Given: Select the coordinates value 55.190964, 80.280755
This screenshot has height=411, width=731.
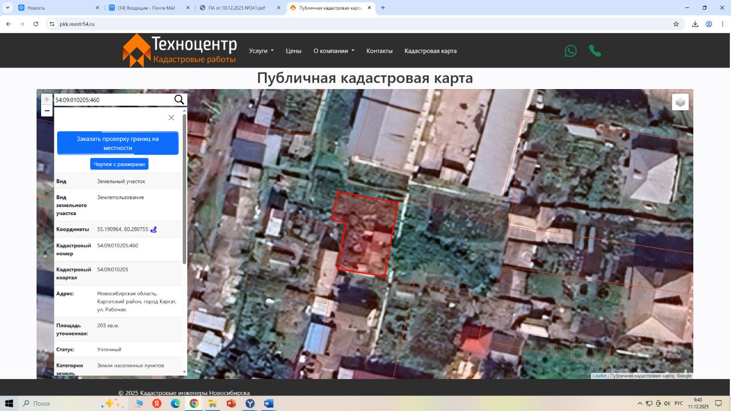Looking at the screenshot, I should (123, 229).
